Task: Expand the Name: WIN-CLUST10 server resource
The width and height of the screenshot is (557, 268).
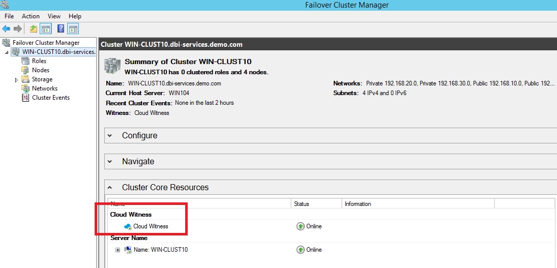Action: (118, 250)
